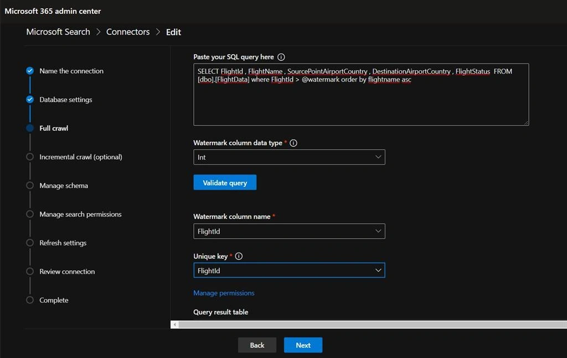Click the SQL text area resize handle

(x=526, y=123)
